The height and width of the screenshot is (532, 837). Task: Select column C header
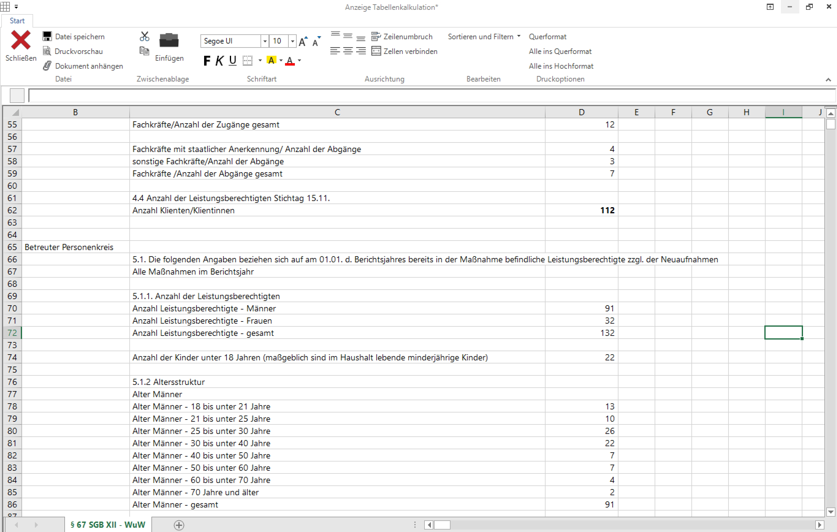(x=337, y=112)
